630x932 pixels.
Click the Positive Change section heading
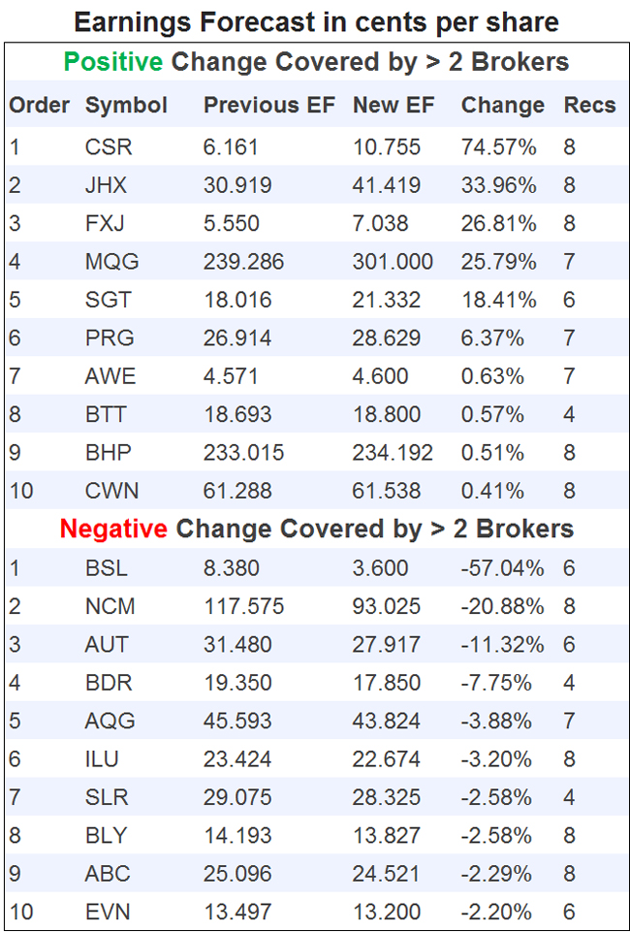(x=316, y=63)
